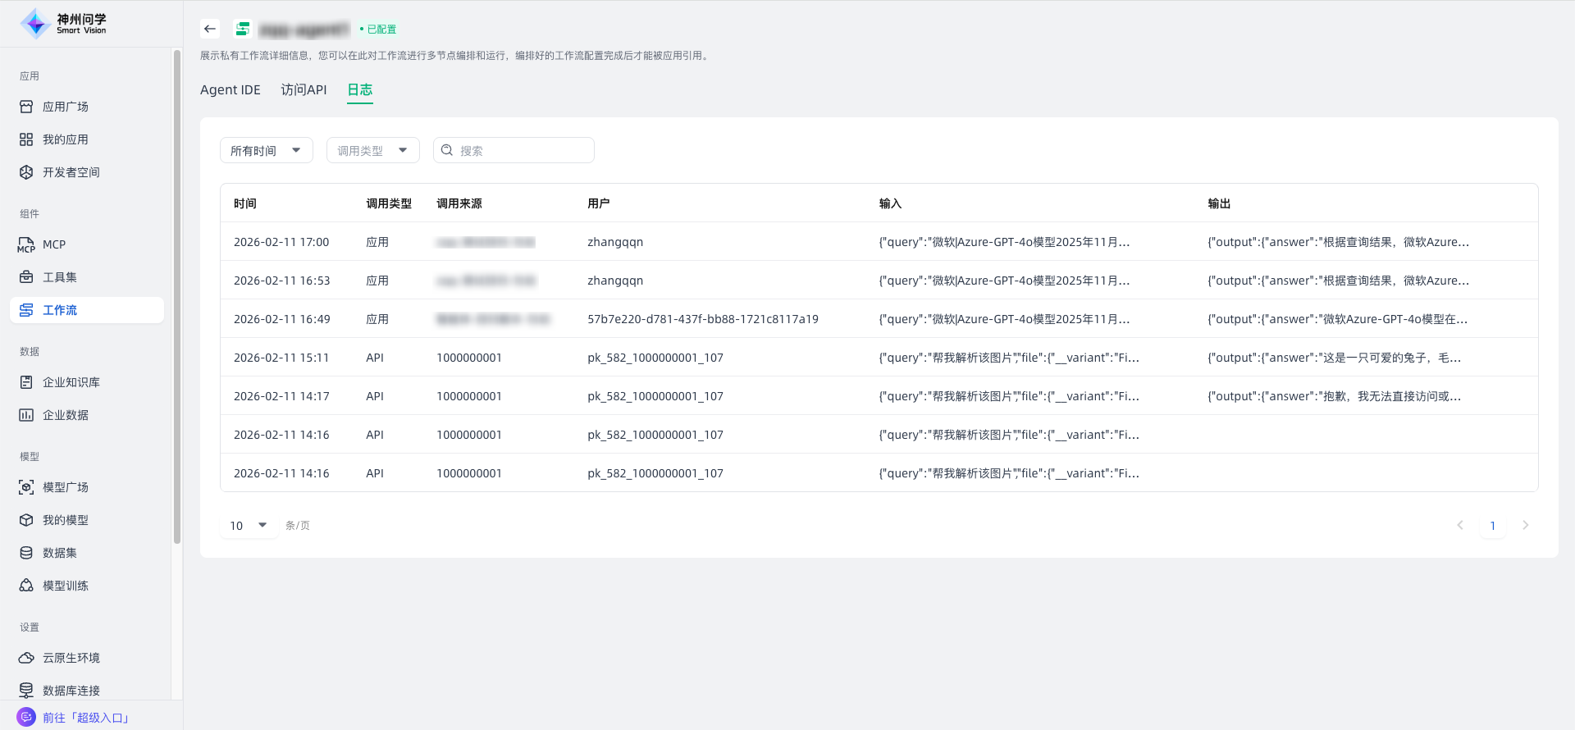Image resolution: width=1575 pixels, height=730 pixels.
Task: Click the 应用广场 store icon
Action: pos(26,107)
